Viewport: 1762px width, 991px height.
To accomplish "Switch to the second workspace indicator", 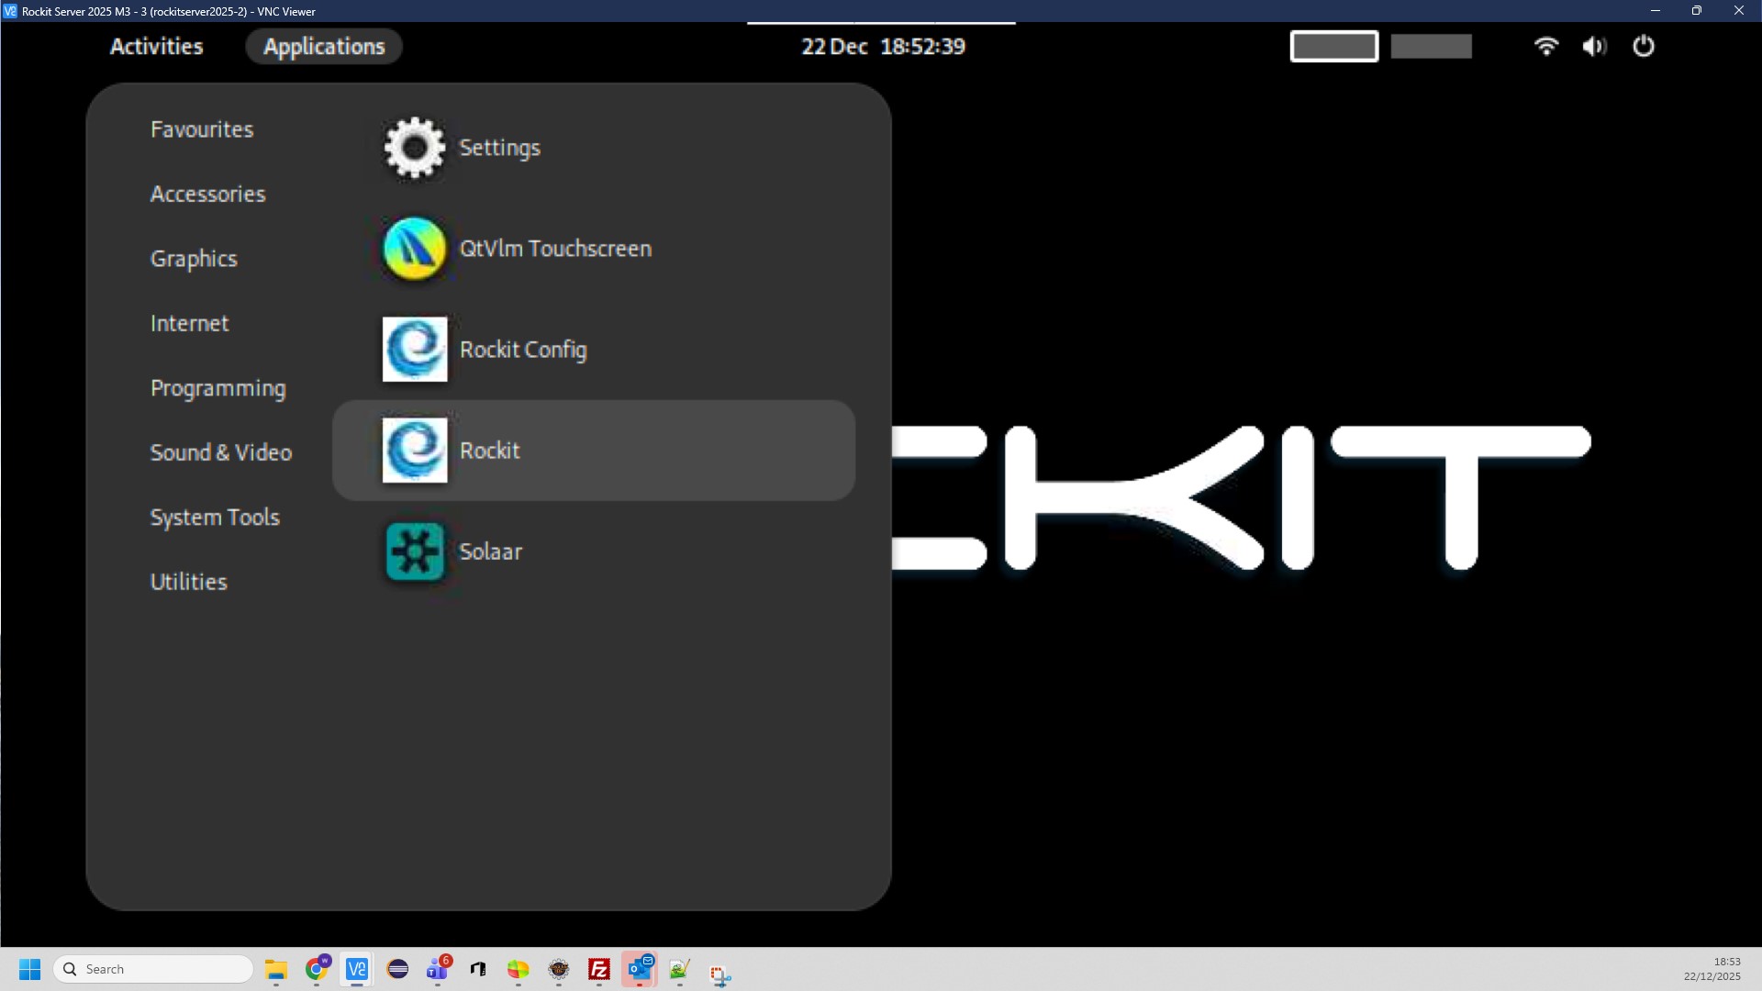I will [1431, 46].
